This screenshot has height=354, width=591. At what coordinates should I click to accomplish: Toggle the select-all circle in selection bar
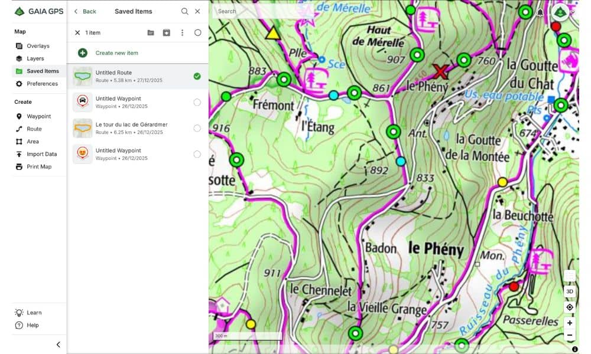pos(197,33)
